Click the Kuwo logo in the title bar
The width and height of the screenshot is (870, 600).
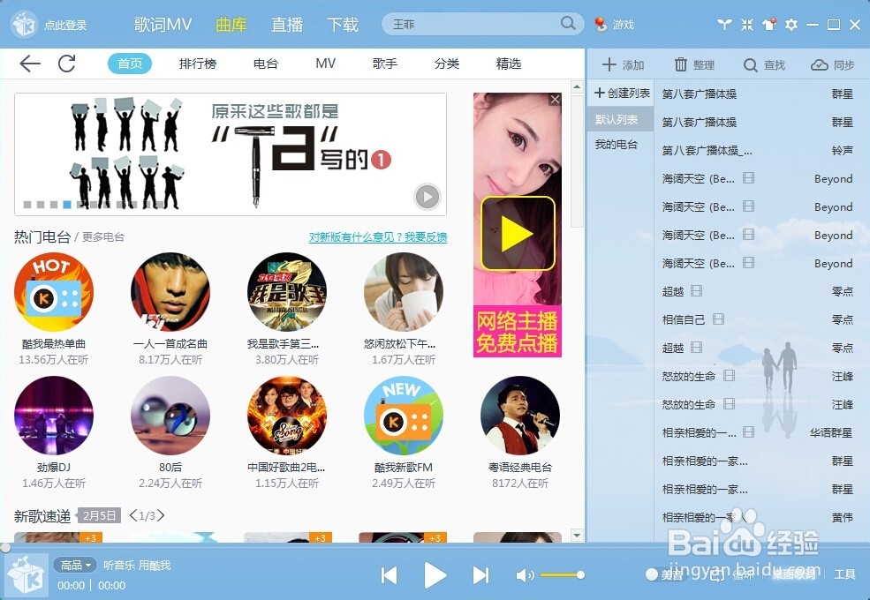(x=24, y=25)
